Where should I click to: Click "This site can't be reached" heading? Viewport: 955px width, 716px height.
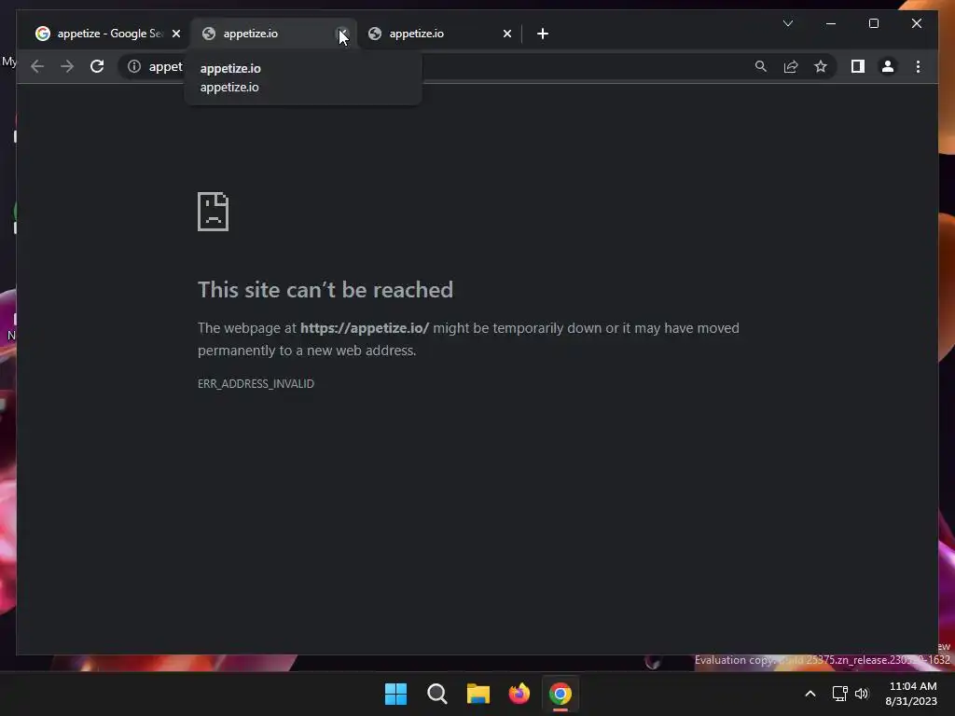click(x=325, y=290)
